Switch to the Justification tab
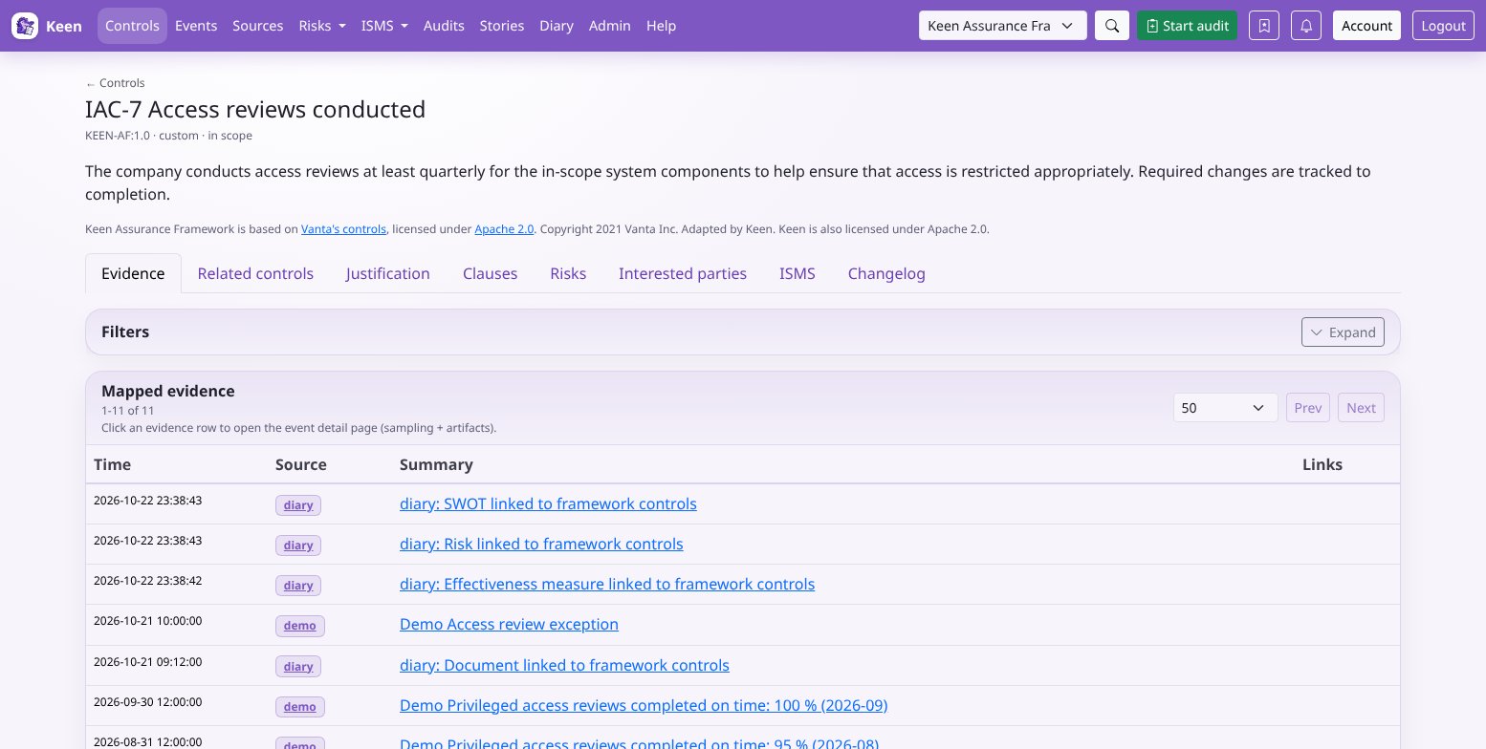The image size is (1486, 749). point(387,273)
